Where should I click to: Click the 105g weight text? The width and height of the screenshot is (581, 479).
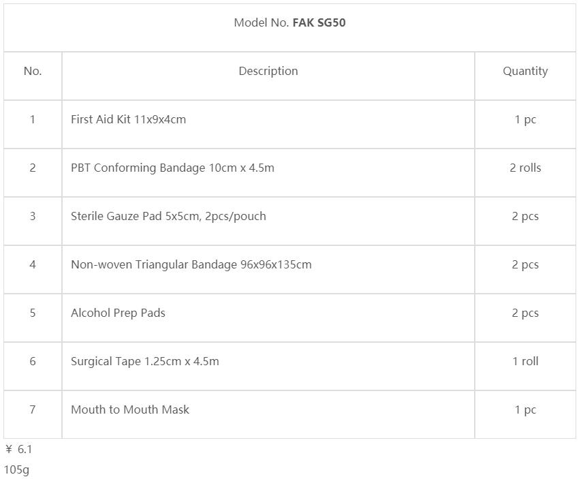tap(16, 469)
